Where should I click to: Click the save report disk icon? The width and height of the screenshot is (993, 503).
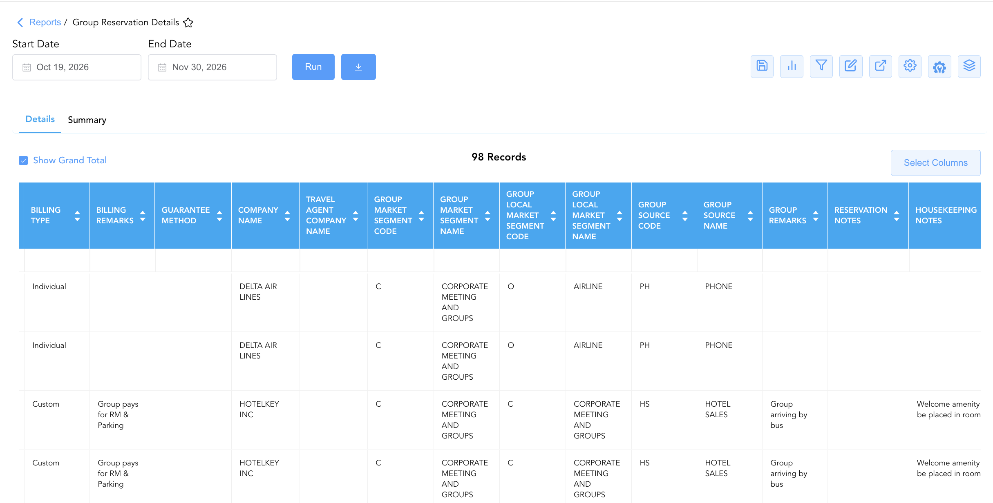(x=762, y=66)
